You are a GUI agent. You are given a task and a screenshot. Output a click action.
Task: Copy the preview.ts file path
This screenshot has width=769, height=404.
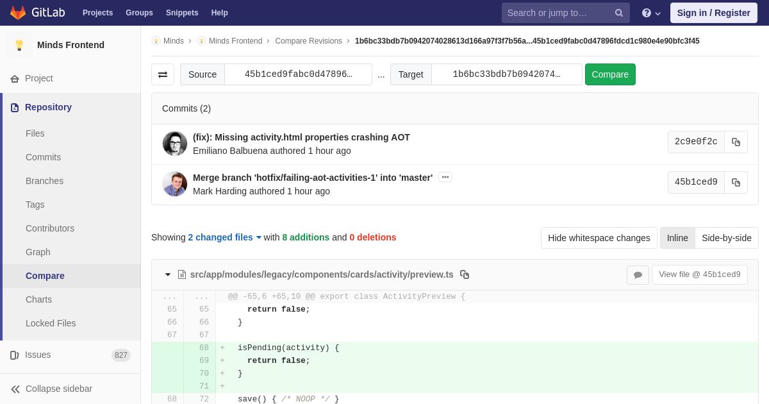pyautogui.click(x=465, y=274)
